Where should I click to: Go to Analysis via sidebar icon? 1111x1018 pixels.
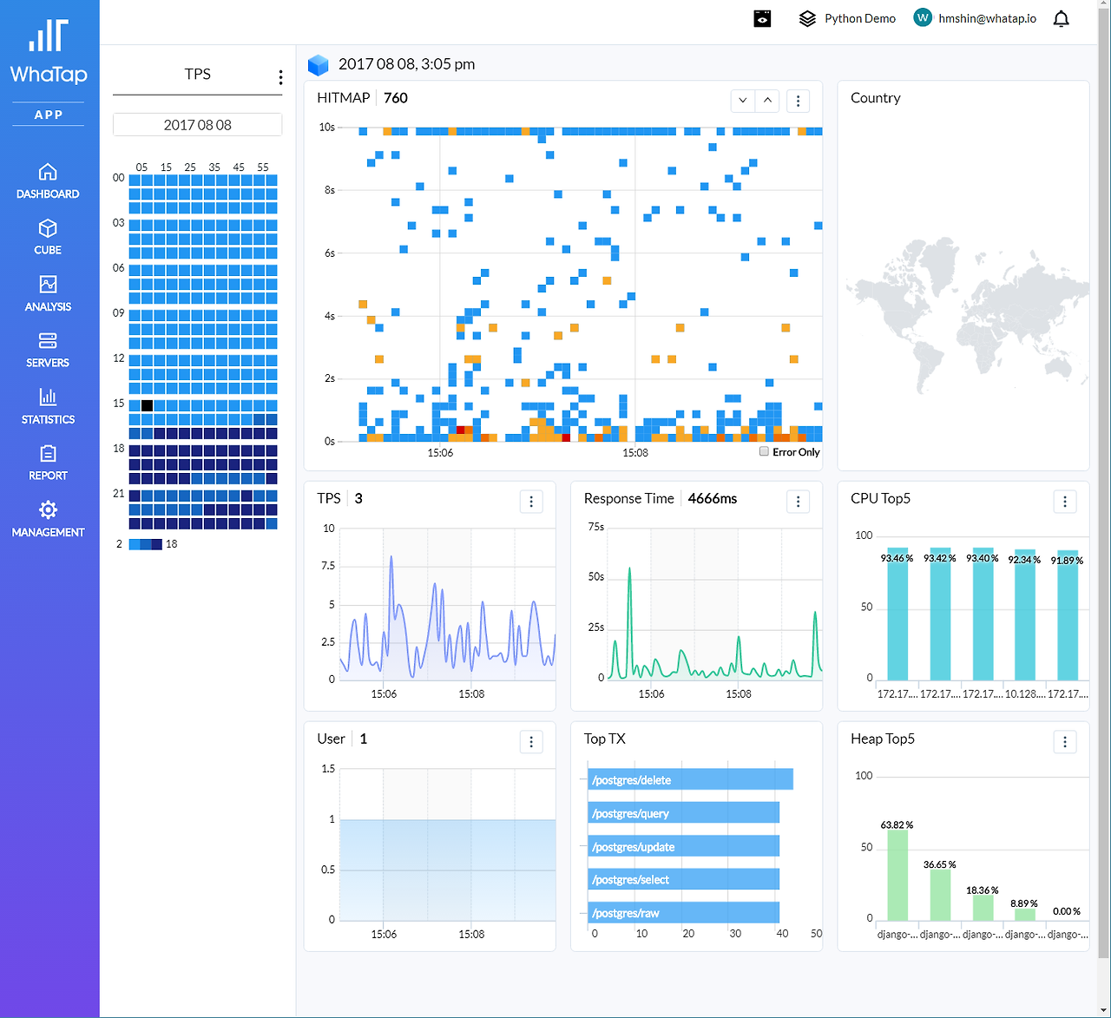click(48, 285)
